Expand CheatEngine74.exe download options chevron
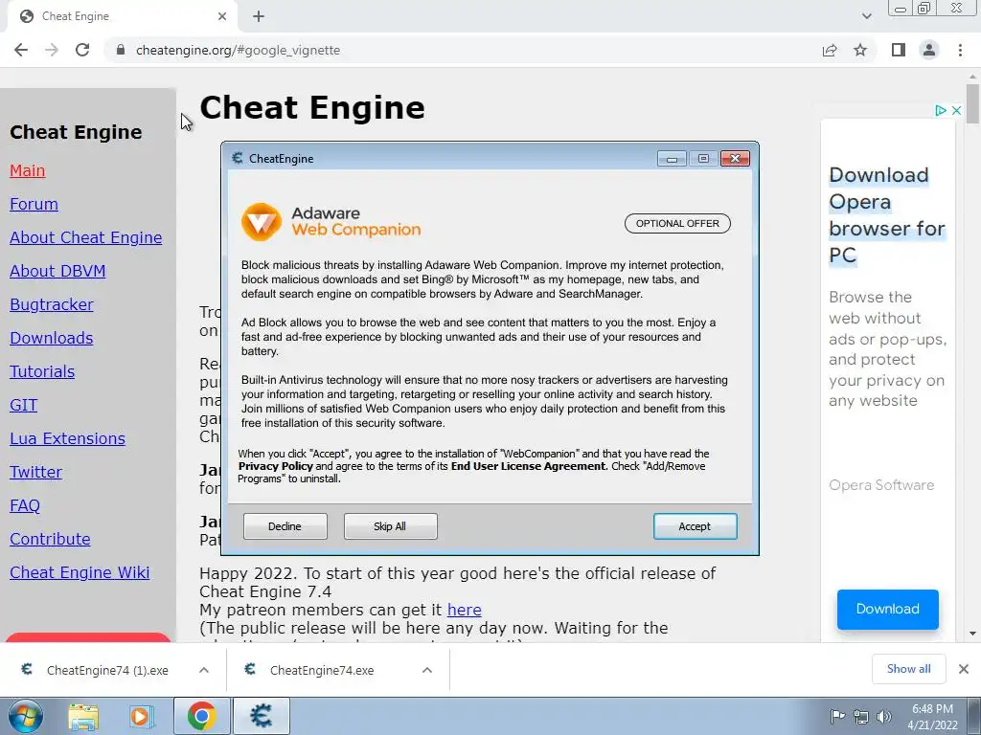The height and width of the screenshot is (735, 981). point(427,670)
